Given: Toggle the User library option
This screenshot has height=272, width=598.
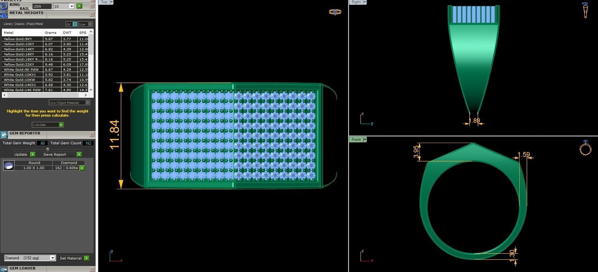Looking at the screenshot, I should (85, 24).
